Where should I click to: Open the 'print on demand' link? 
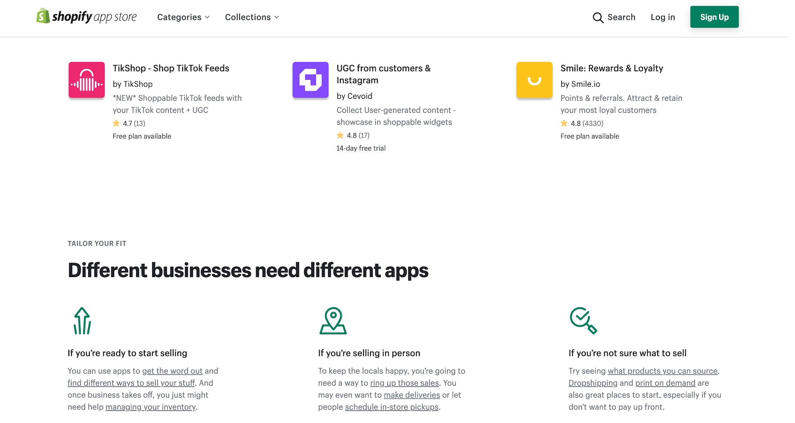[x=665, y=383]
